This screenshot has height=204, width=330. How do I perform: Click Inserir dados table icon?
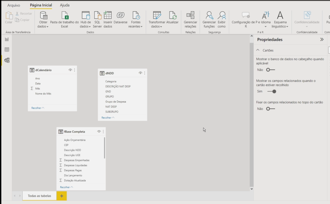[x=108, y=15]
